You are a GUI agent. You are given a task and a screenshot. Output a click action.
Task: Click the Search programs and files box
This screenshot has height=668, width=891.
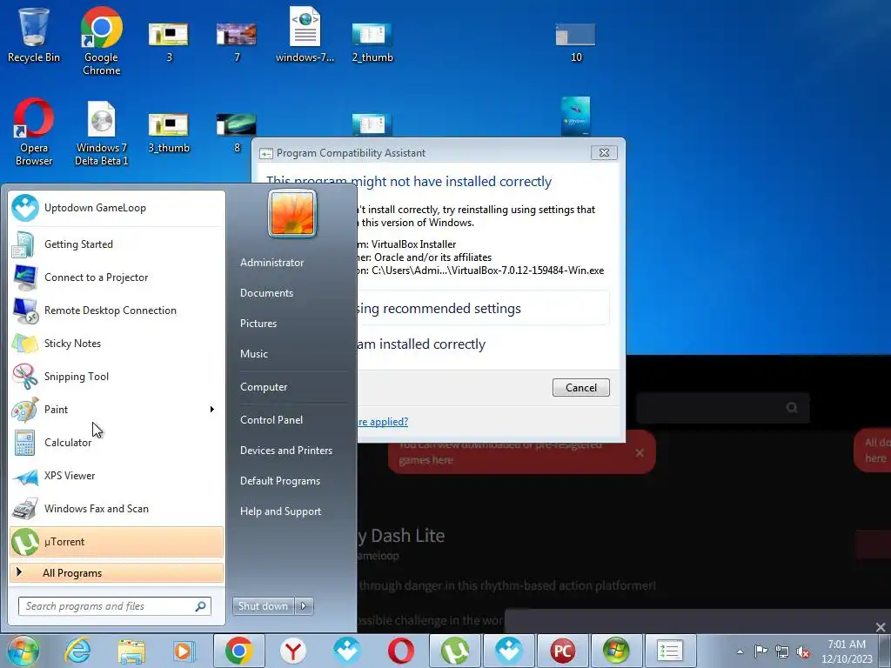pos(114,606)
